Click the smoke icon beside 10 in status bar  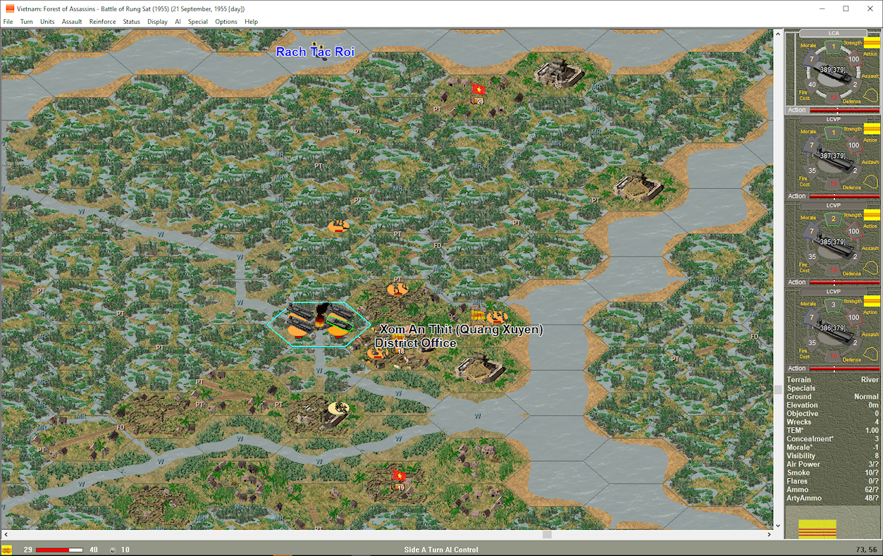click(x=113, y=550)
